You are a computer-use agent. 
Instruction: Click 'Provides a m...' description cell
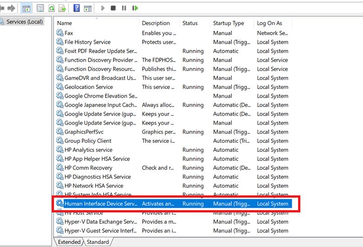pos(159,222)
